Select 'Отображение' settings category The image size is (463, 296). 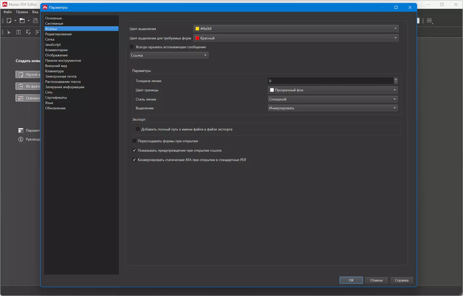pyautogui.click(x=81, y=55)
